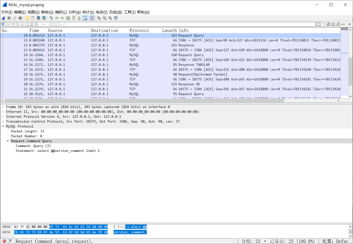Click the go to specified packet icon
Image resolution: width=353 pixels, height=244 pixels.
point(68,18)
